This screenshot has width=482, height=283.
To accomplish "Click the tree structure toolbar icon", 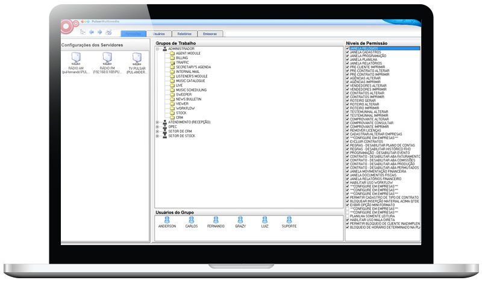I will (x=83, y=32).
